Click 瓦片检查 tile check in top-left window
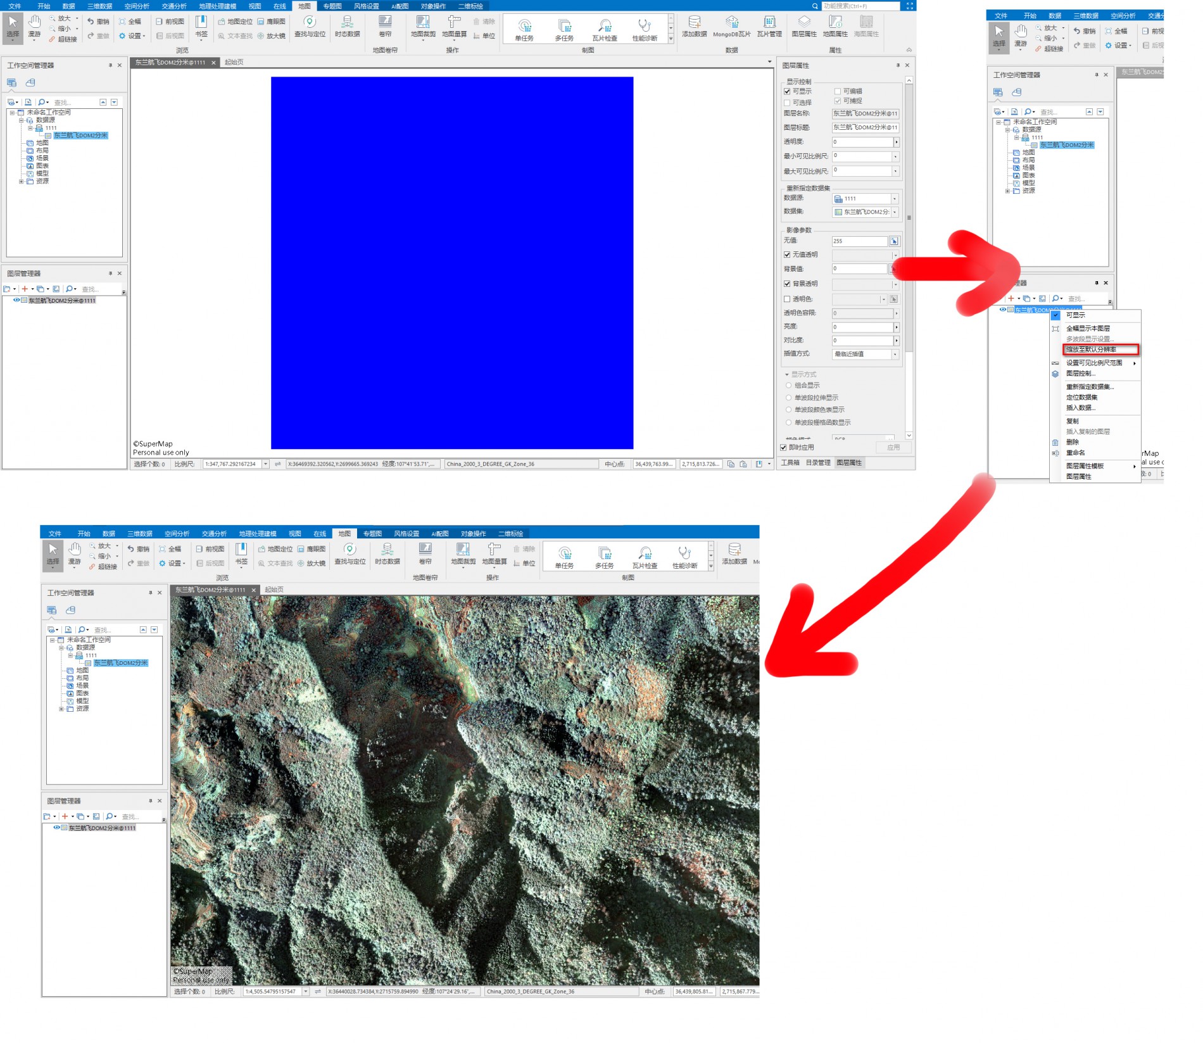The image size is (1203, 1043). click(x=605, y=30)
